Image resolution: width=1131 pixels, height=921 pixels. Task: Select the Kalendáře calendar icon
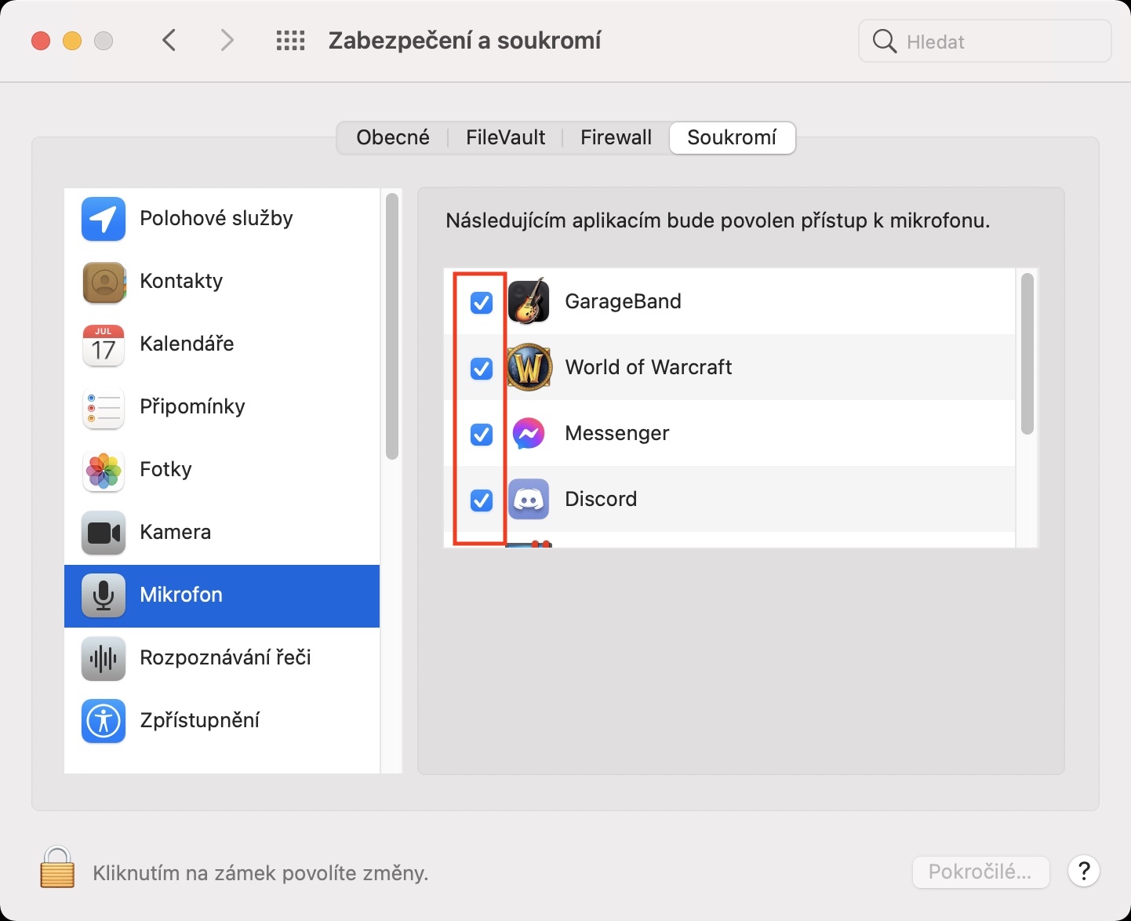[x=104, y=344]
